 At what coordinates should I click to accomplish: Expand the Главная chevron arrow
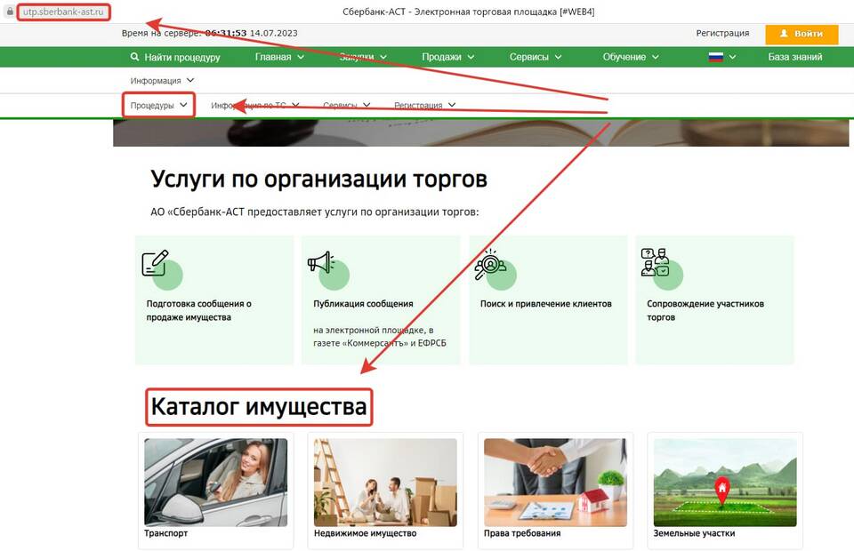301,57
